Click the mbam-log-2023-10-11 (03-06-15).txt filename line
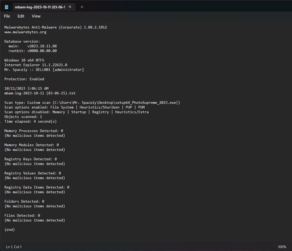This screenshot has width=292, height=251. 40,93
